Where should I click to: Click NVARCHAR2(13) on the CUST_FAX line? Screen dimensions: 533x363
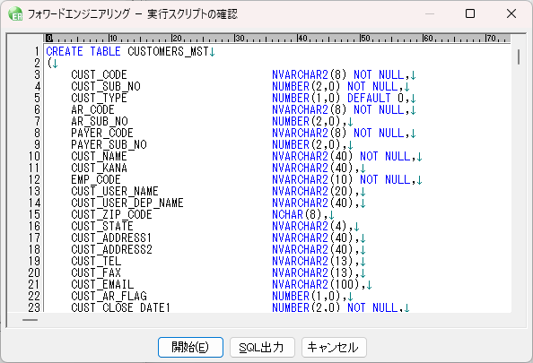point(313,272)
